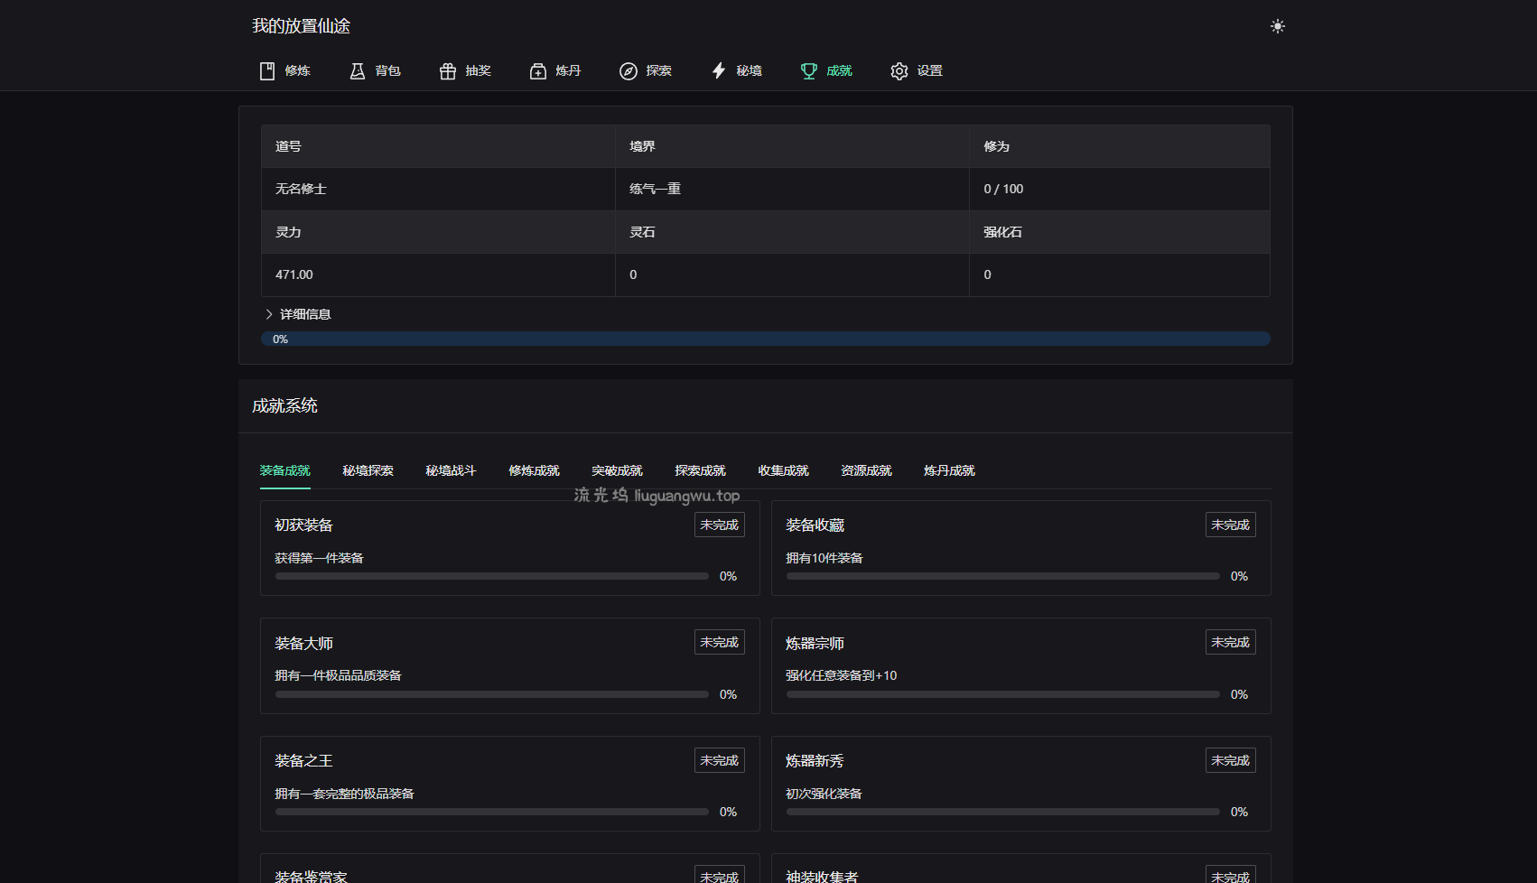View the 资源成就 tab
The width and height of the screenshot is (1537, 883).
click(866, 470)
